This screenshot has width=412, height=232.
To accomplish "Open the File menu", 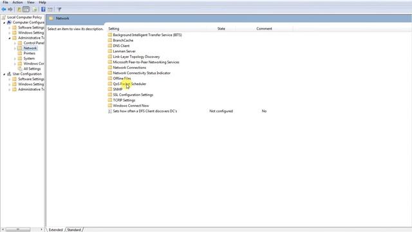I will click(x=5, y=3).
